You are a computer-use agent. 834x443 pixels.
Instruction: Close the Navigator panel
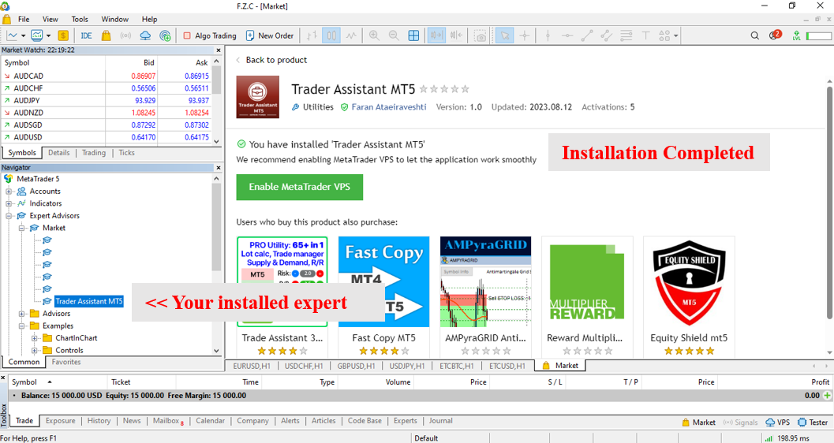point(218,167)
